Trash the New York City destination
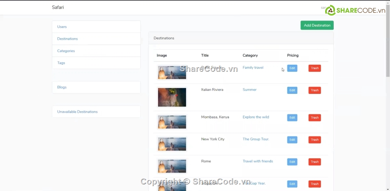This screenshot has width=390, height=191. click(314, 140)
